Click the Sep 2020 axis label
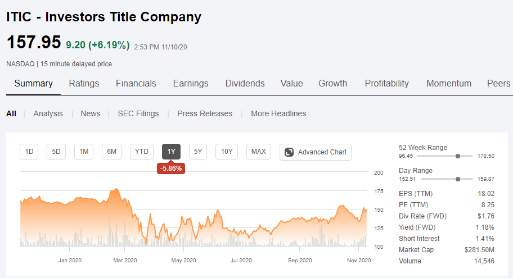 [300, 261]
